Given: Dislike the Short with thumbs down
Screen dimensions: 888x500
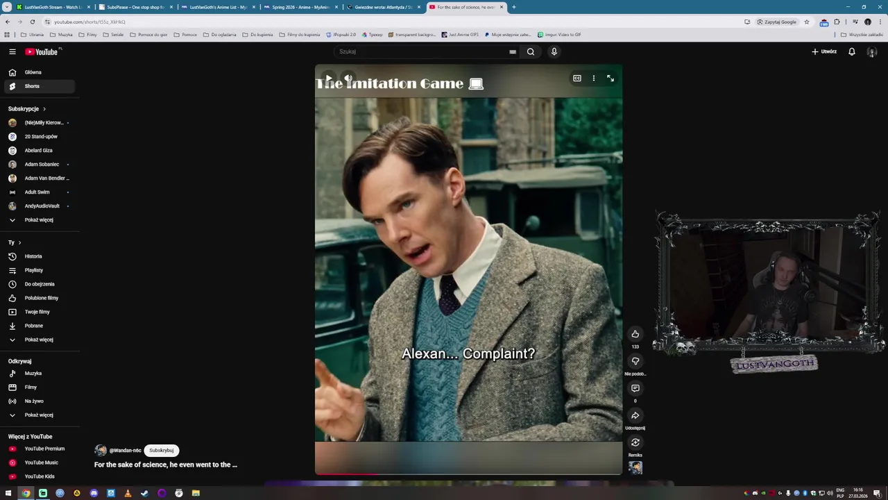Looking at the screenshot, I should (635, 361).
